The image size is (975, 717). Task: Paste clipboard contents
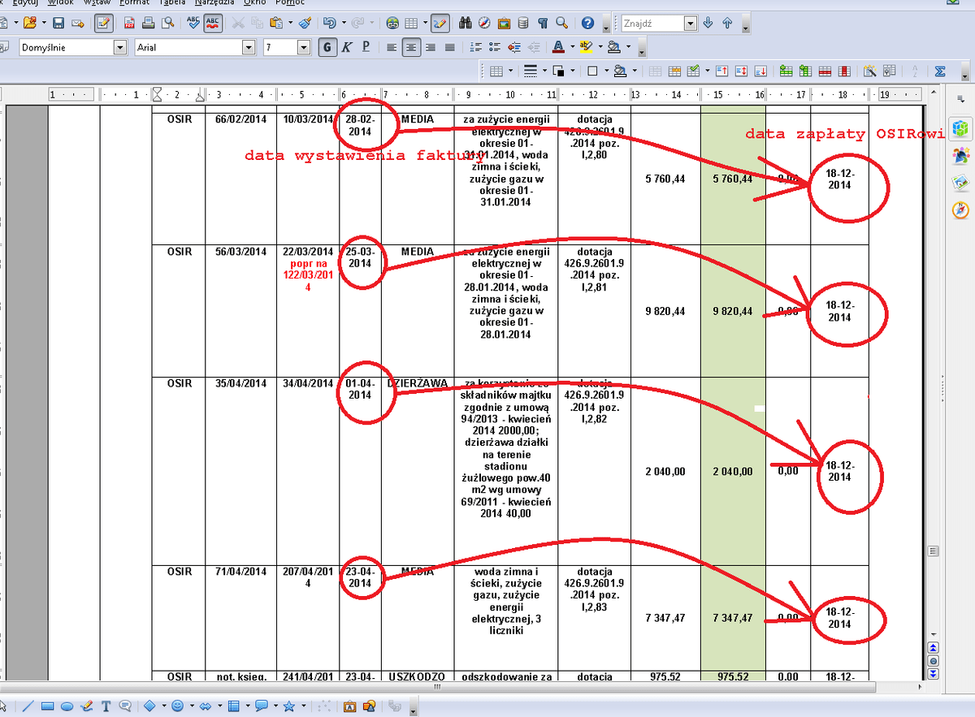pyautogui.click(x=275, y=23)
